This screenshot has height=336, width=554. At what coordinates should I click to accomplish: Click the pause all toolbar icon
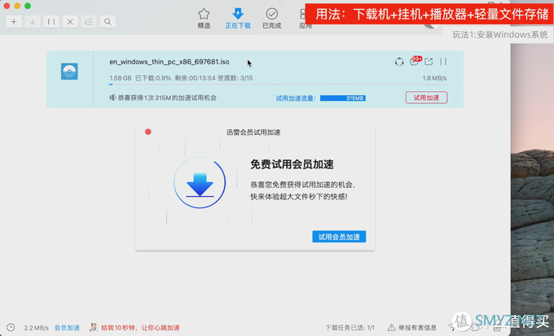(x=51, y=22)
